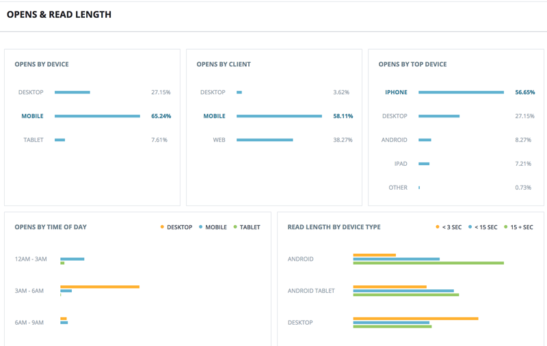Select the 56.65% iPhone value
547x346 pixels.
coord(524,92)
